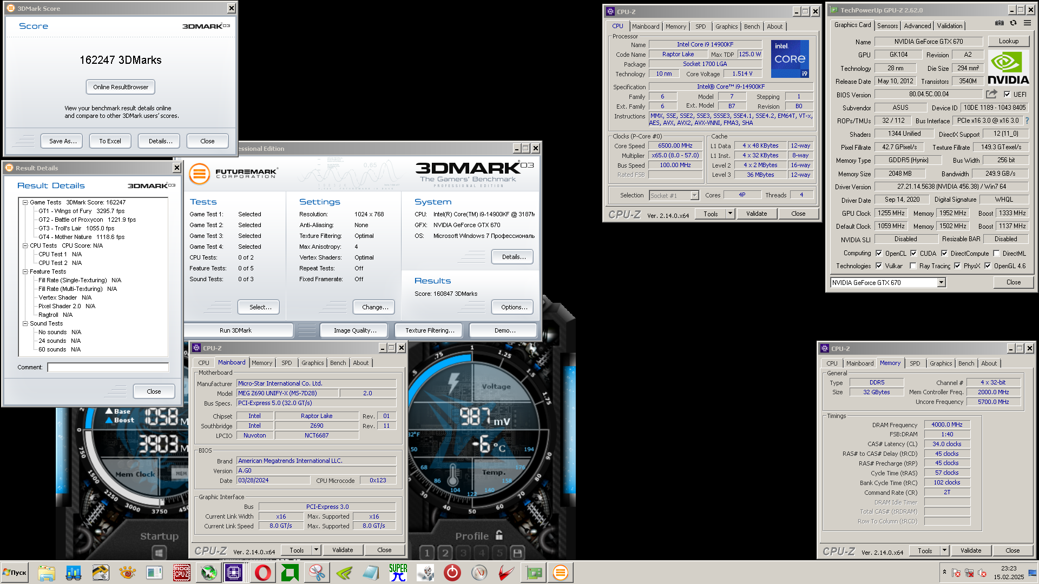The height and width of the screenshot is (584, 1039).
Task: Collapse the CPU Tests tree node
Action: (25, 245)
